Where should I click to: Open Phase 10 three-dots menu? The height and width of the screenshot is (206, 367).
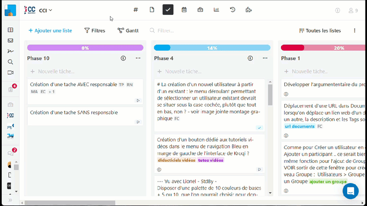[x=138, y=58]
